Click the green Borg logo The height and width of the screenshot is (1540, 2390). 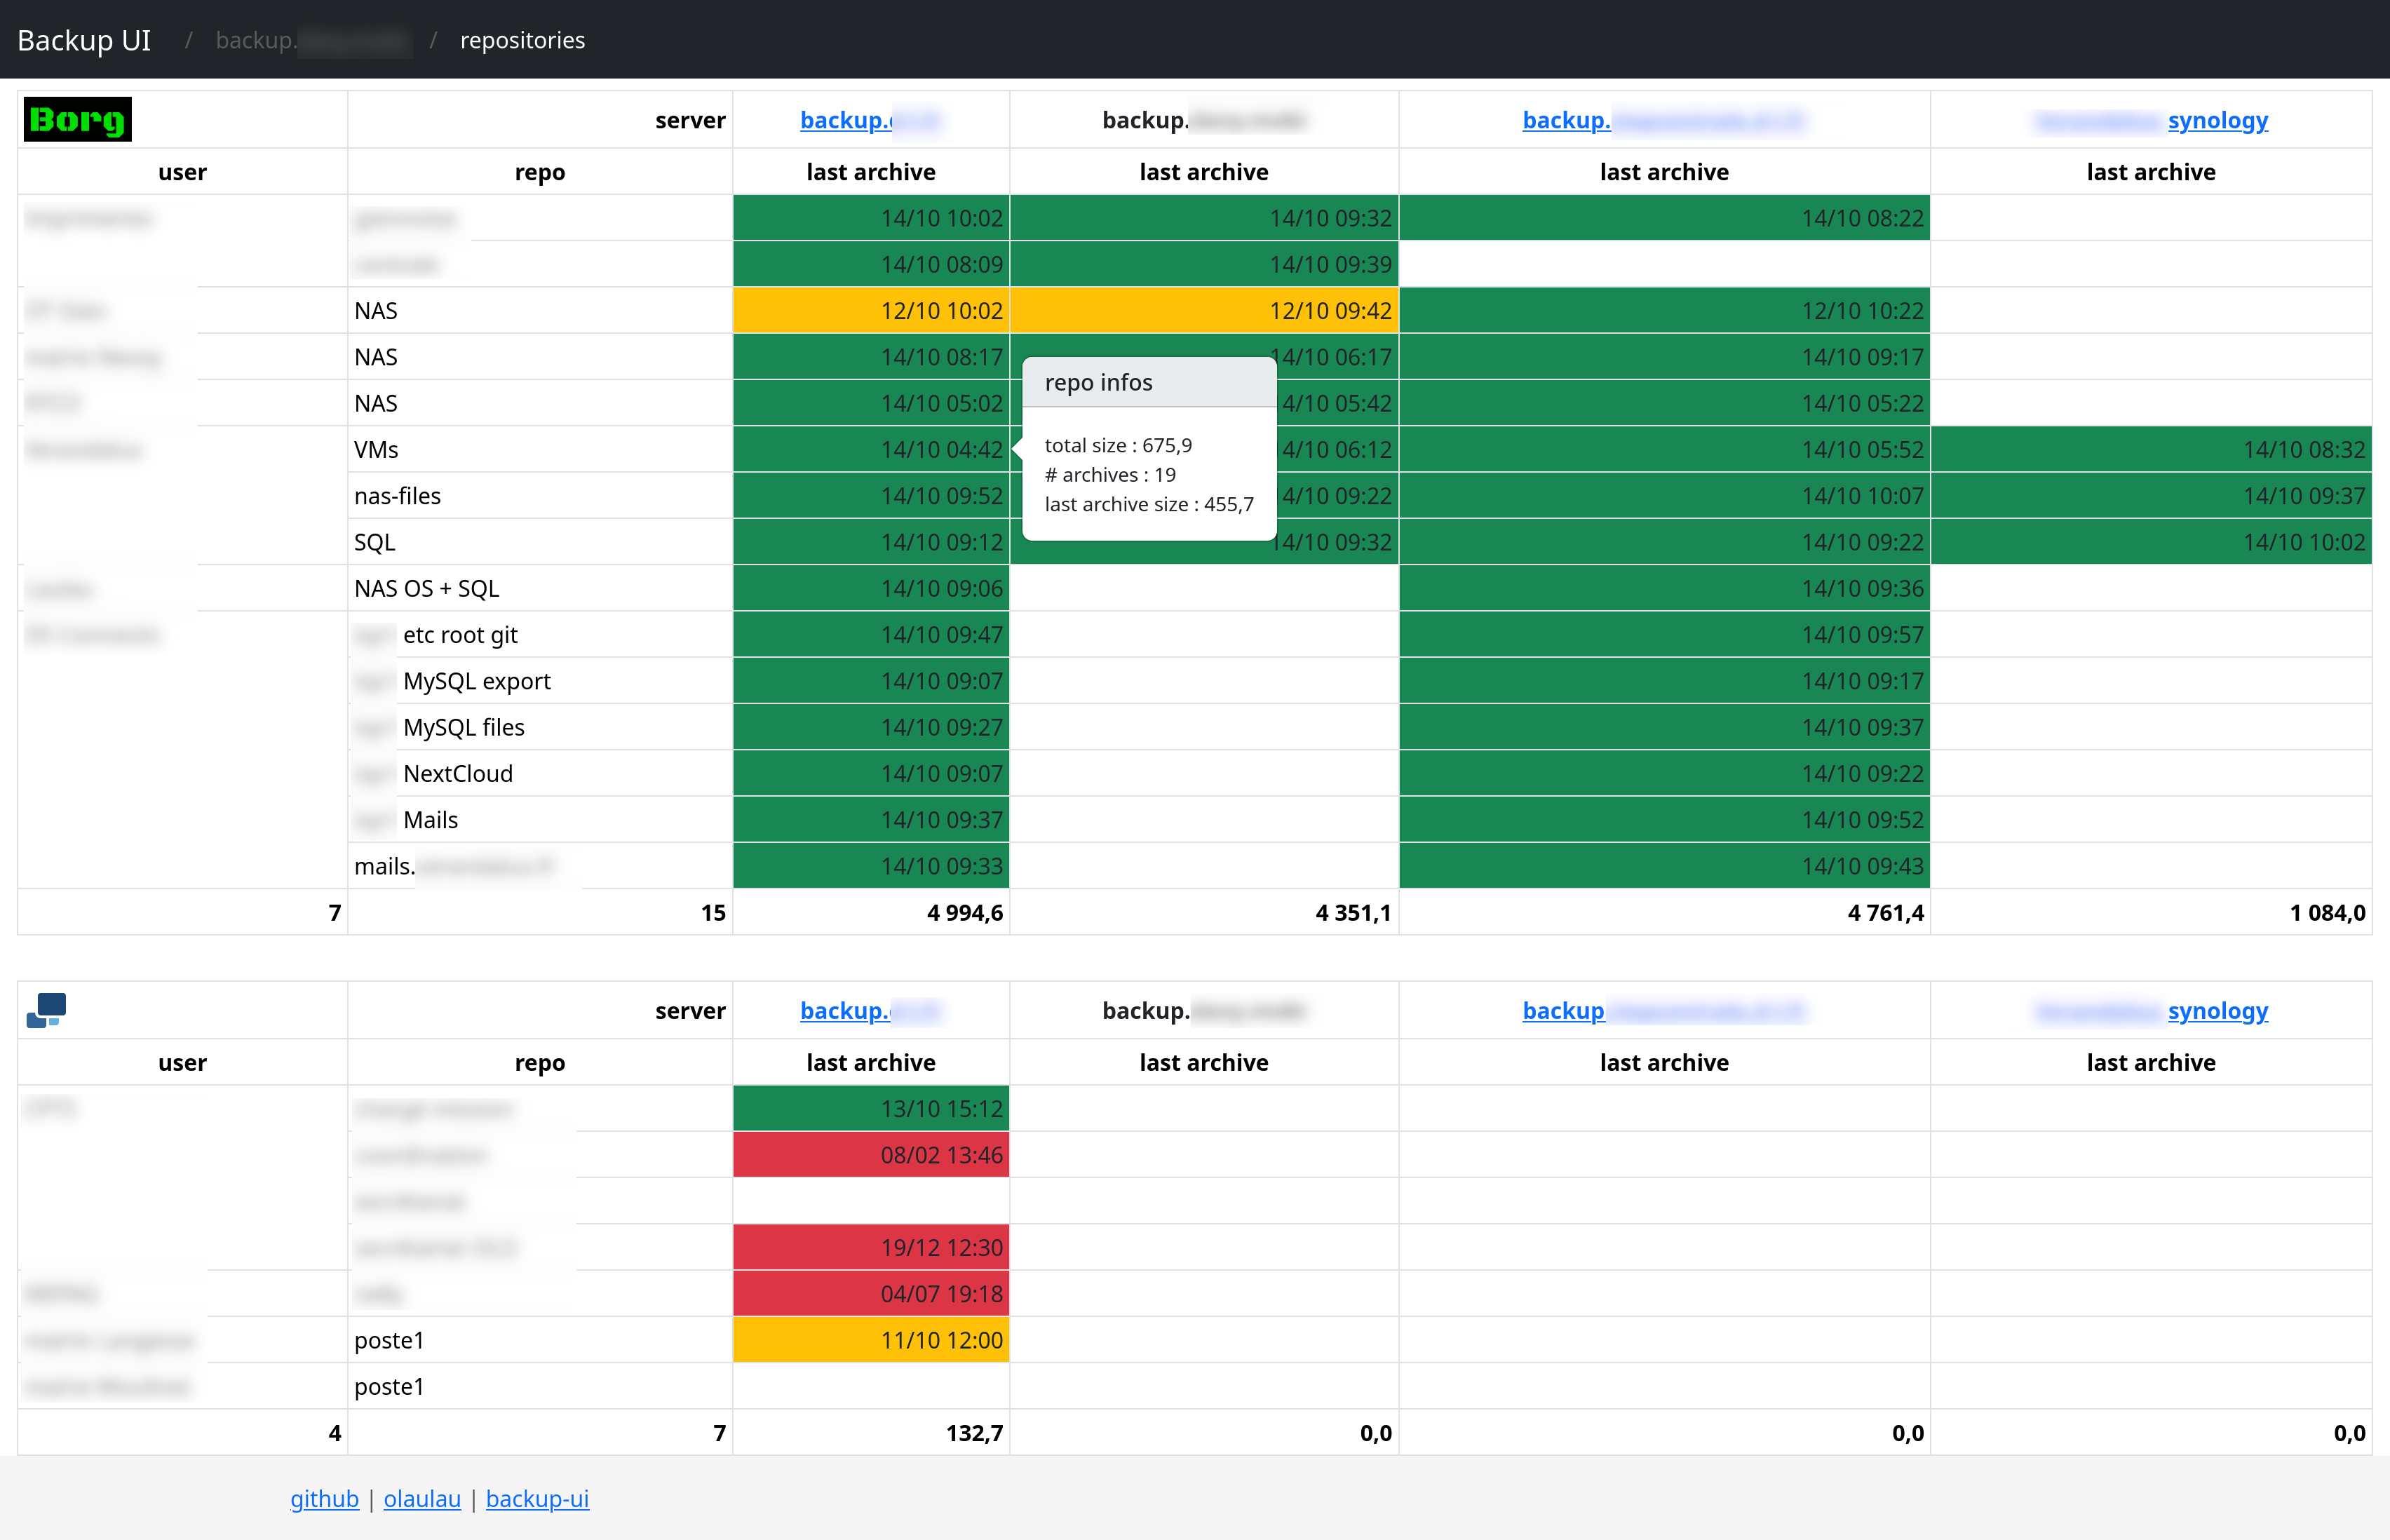pos(77,119)
